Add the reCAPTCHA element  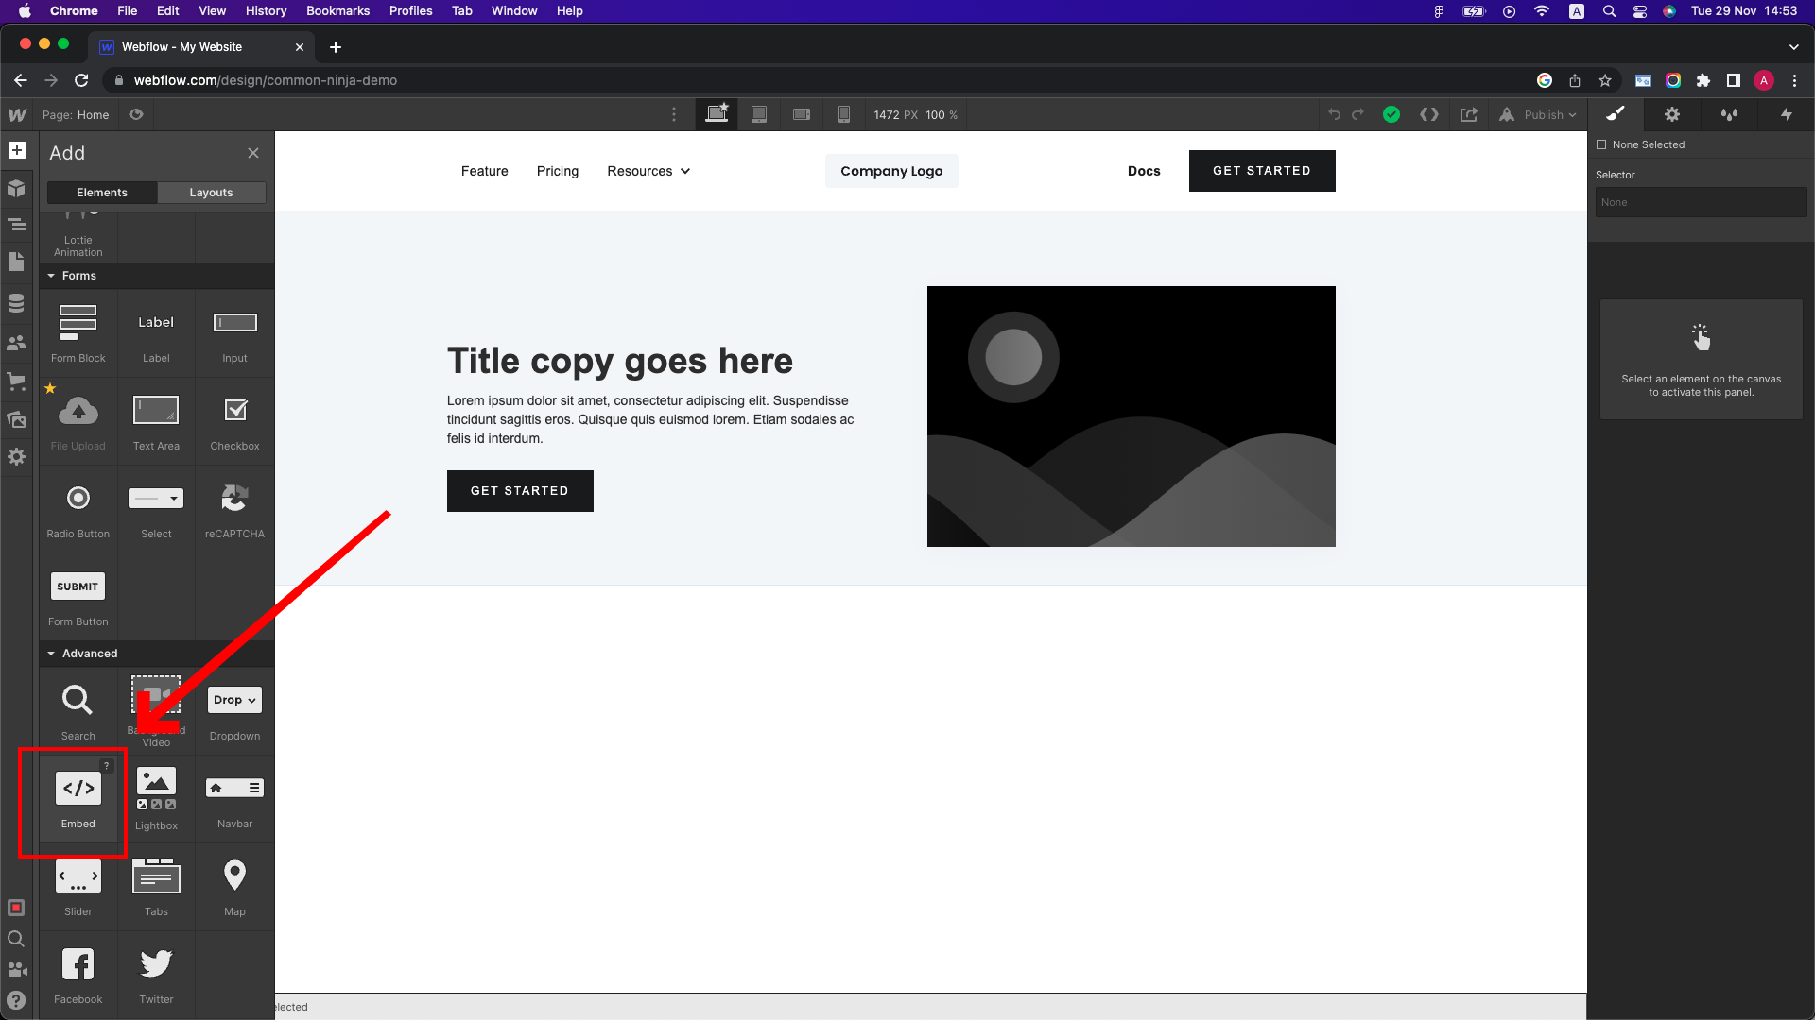point(234,510)
